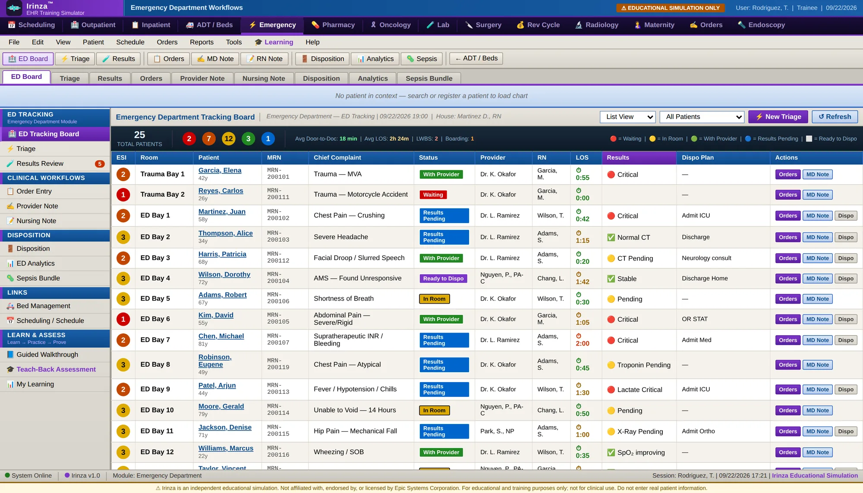Open the RN Note toolbar button
Viewport: 863px width, 493px height.
265,59
